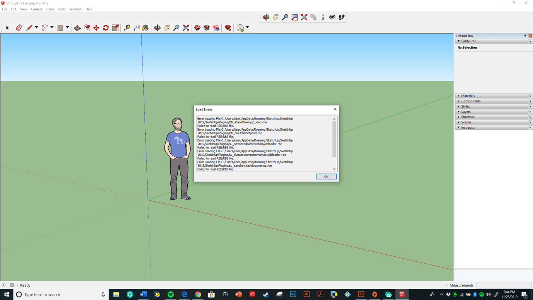Collapse the Entity Info panel
Viewport: 533px width, 300px height.
tap(458, 41)
